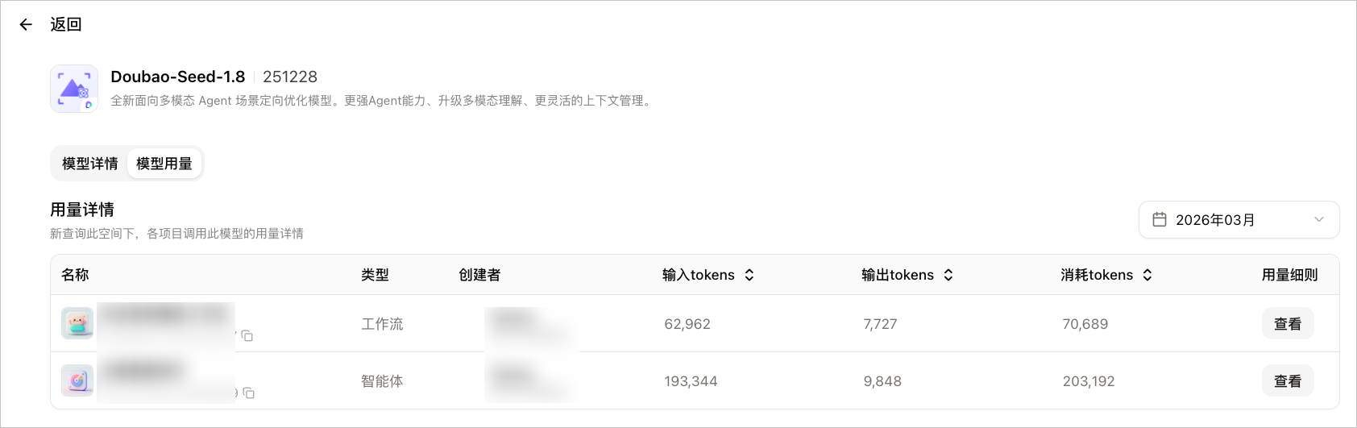Copy the agent row ID

249,393
